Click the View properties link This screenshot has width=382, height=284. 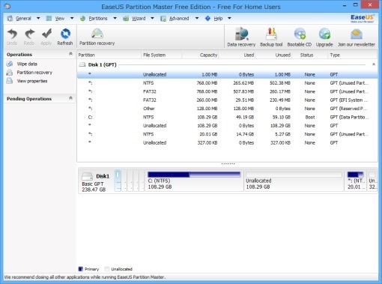[32, 81]
